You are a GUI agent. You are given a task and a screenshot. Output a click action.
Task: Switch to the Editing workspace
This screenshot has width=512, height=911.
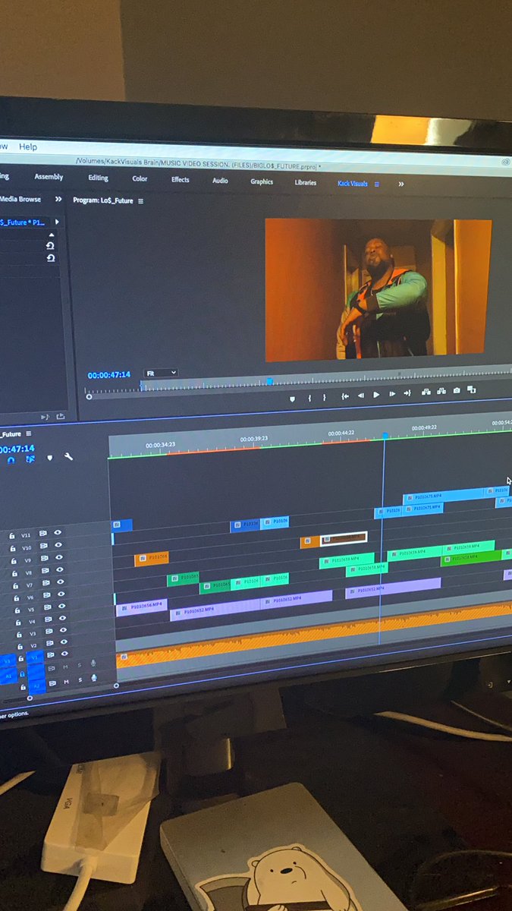(98, 178)
